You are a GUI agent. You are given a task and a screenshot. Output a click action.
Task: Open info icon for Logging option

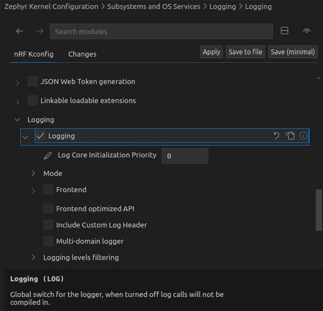pyautogui.click(x=303, y=136)
